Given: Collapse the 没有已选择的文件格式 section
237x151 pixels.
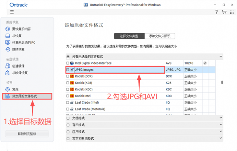Looking at the screenshot, I should pyautogui.click(x=221, y=56).
